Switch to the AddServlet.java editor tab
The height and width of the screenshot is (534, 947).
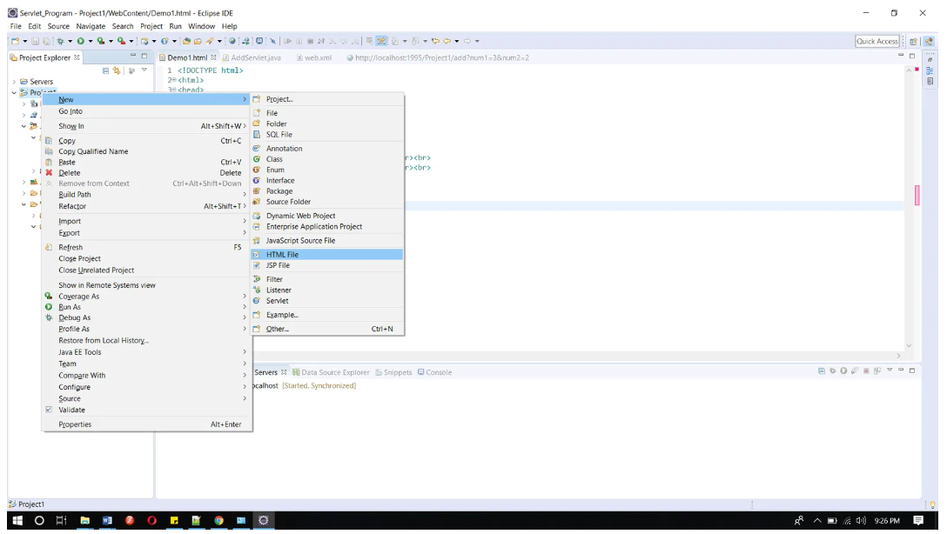tap(256, 57)
